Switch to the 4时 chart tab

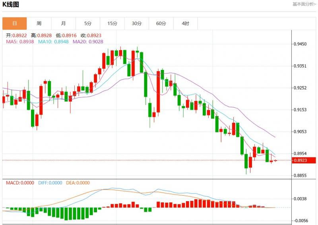coord(186,23)
